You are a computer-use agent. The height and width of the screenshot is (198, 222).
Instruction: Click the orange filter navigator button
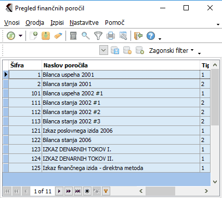pyautogui.click(x=106, y=191)
